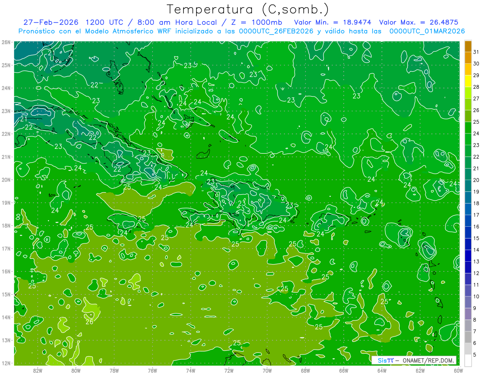This screenshot has width=487, height=376.
Task: Click the "25N" latitude label
Action: (6, 65)
